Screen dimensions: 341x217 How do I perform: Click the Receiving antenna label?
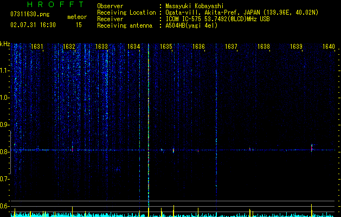click(x=125, y=25)
